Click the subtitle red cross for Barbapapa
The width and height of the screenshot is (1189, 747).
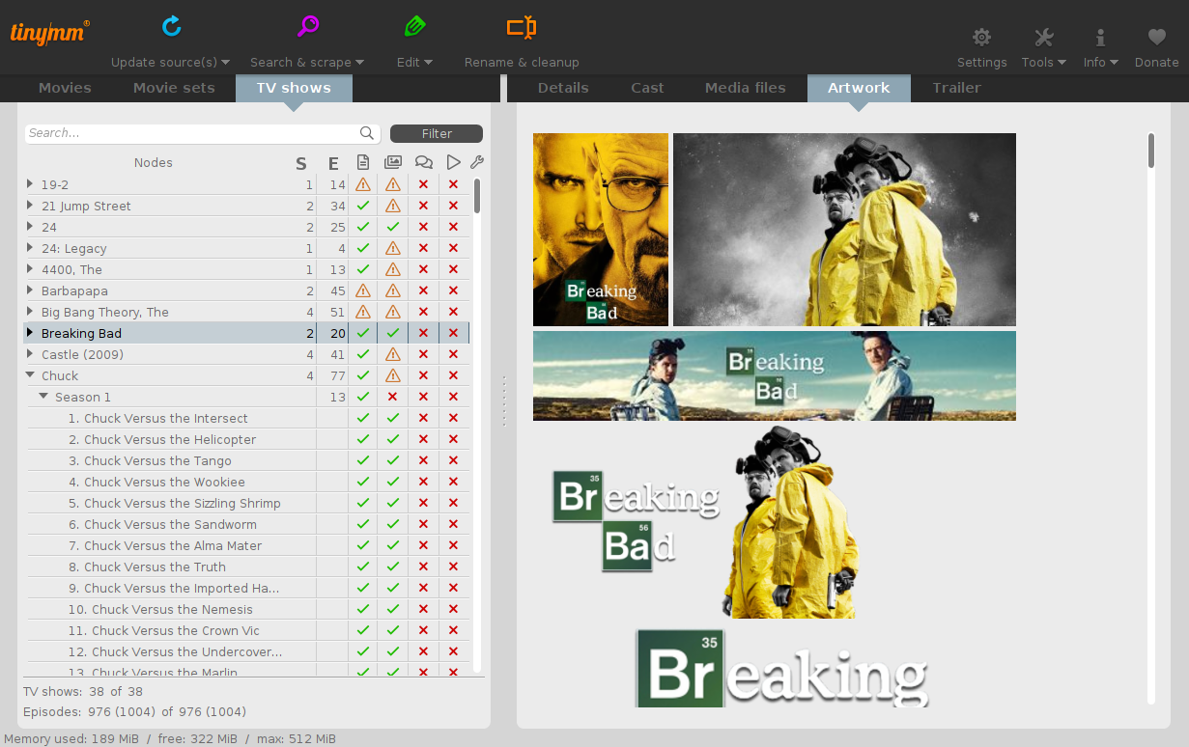click(x=423, y=290)
